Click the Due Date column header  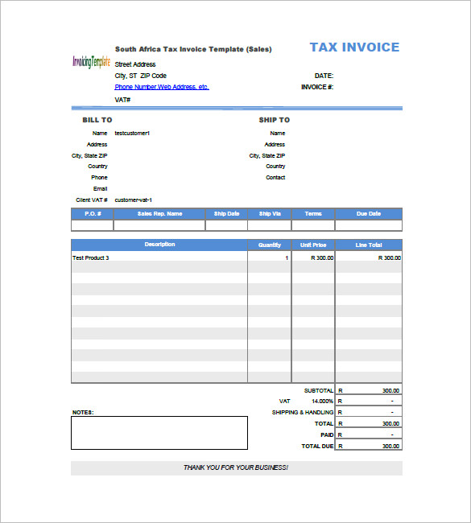click(x=369, y=214)
